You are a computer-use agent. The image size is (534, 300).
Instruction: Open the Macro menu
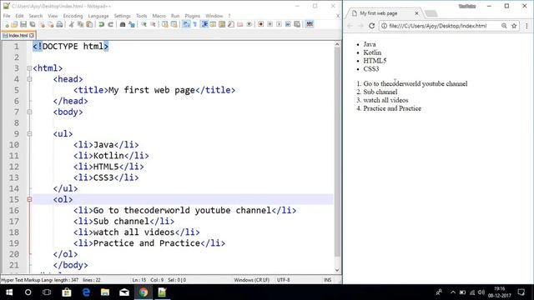point(159,16)
